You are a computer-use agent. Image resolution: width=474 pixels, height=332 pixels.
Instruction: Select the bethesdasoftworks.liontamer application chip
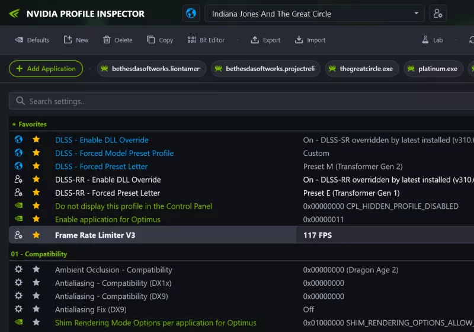tap(152, 69)
